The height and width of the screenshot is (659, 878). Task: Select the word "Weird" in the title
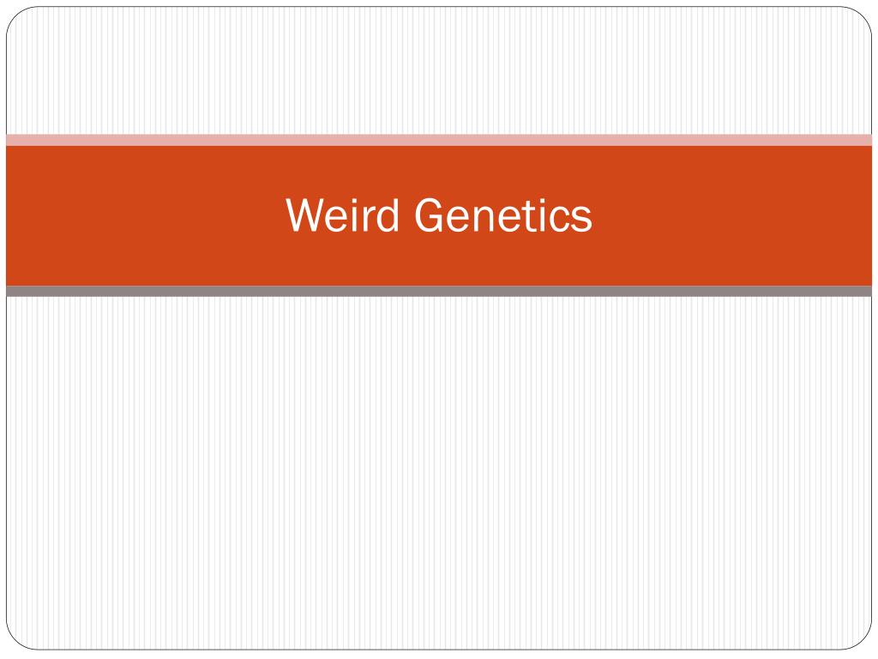pyautogui.click(x=342, y=215)
